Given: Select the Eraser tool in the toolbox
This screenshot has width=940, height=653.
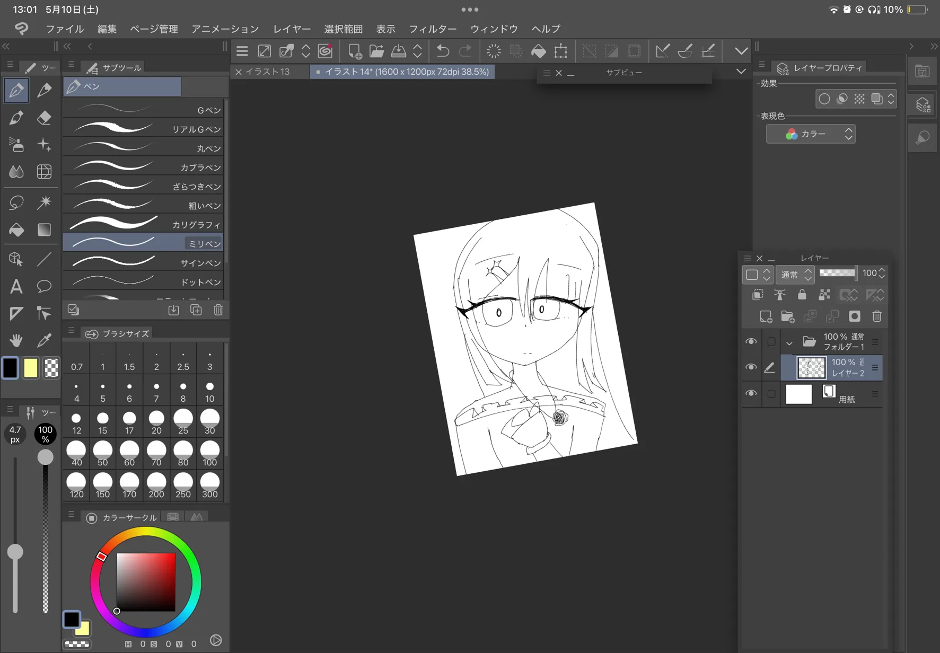Looking at the screenshot, I should coord(45,118).
